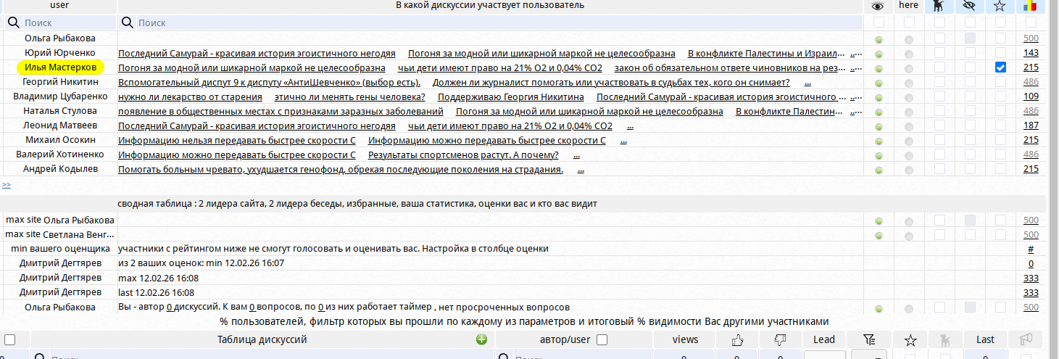Uncheck the star checkbox for Илья Мастерков
Viewport: 1059px width, 359px height.
pyautogui.click(x=1000, y=67)
